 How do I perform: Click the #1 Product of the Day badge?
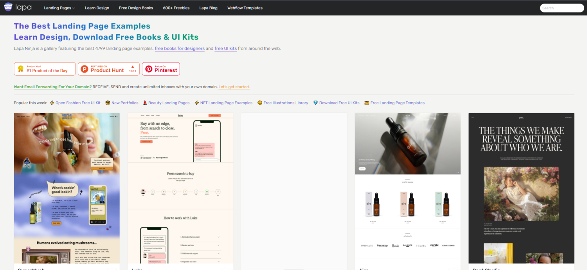coord(45,69)
